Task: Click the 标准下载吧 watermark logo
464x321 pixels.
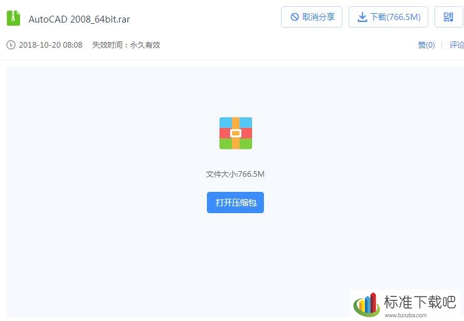Action: pyautogui.click(x=367, y=305)
